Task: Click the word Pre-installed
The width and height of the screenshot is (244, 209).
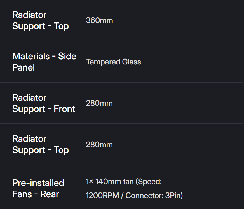Action: pyautogui.click(x=38, y=183)
